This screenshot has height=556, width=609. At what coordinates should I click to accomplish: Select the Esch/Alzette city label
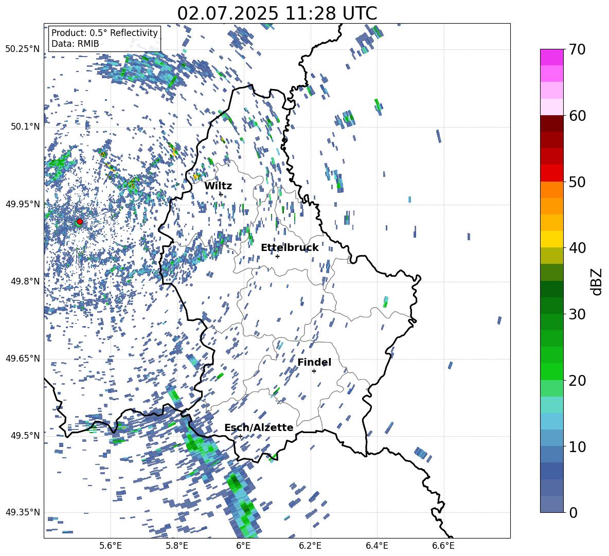pos(259,427)
